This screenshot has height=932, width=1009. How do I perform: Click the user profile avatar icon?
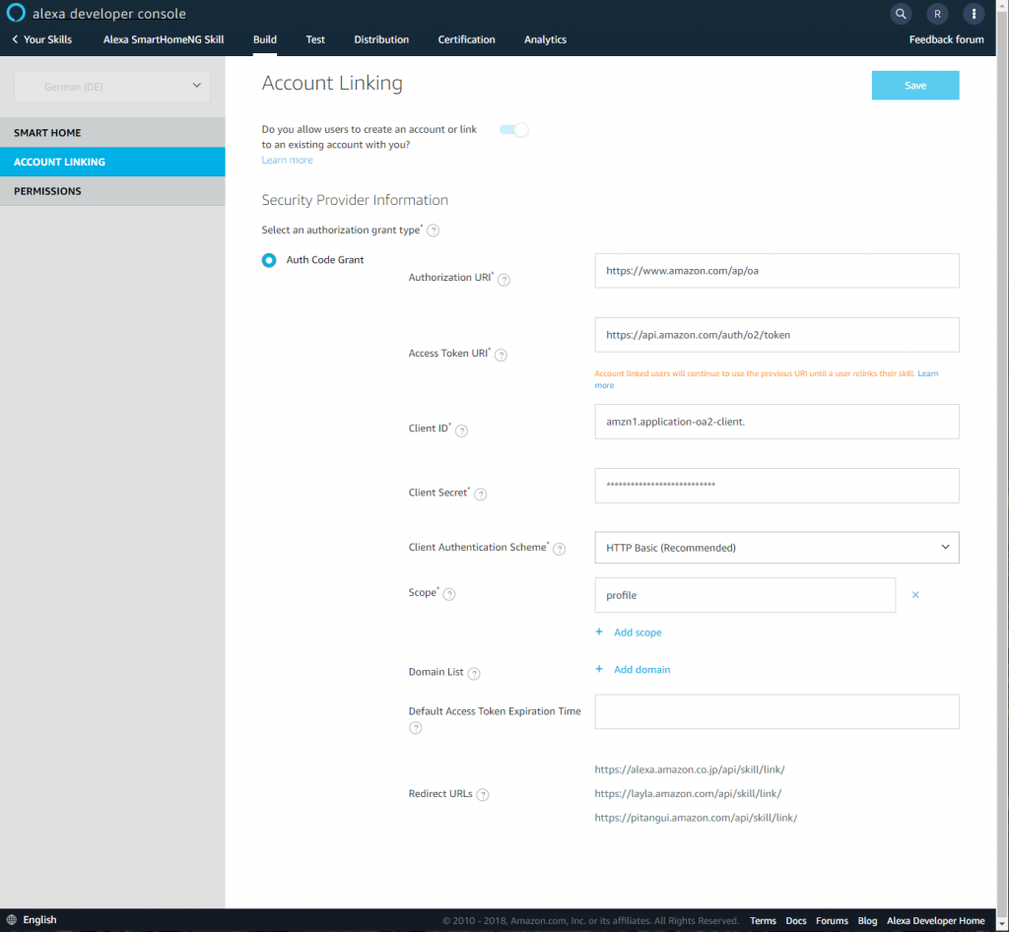(x=936, y=14)
